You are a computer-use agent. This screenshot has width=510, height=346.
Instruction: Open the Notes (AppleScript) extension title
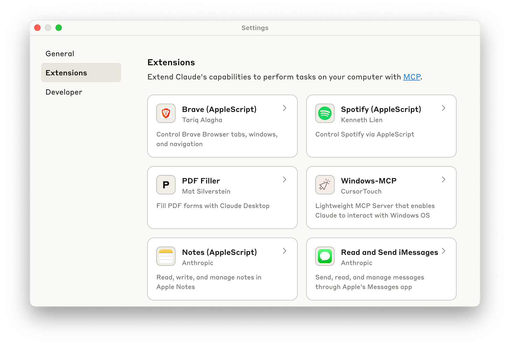(220, 252)
